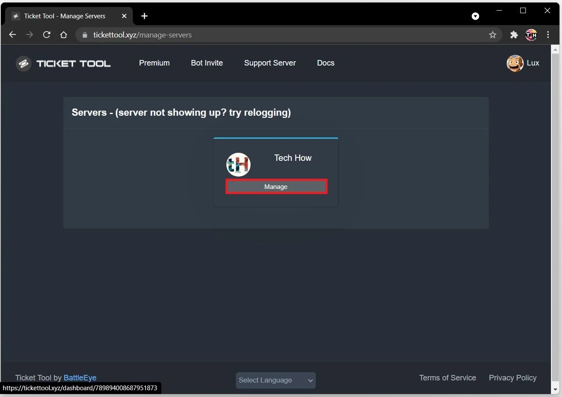
Task: Click the Lux user avatar
Action: pos(515,63)
